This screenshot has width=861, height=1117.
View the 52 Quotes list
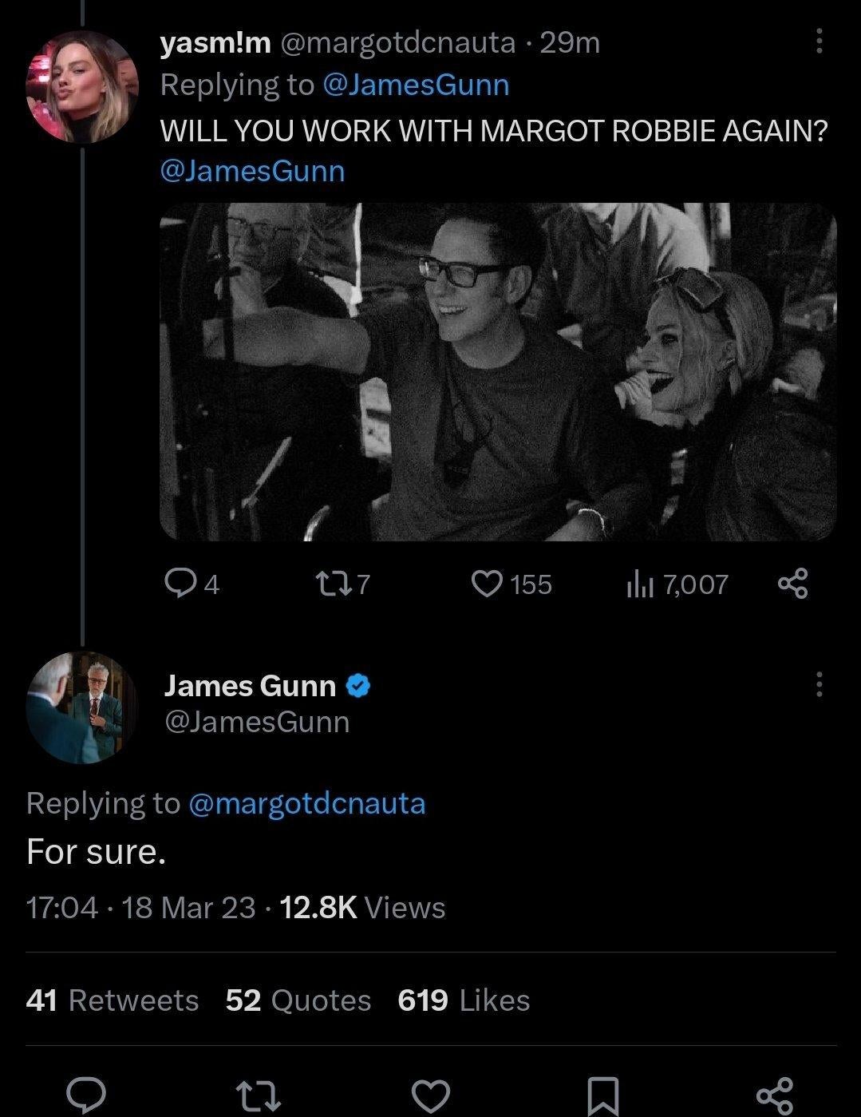[298, 1000]
